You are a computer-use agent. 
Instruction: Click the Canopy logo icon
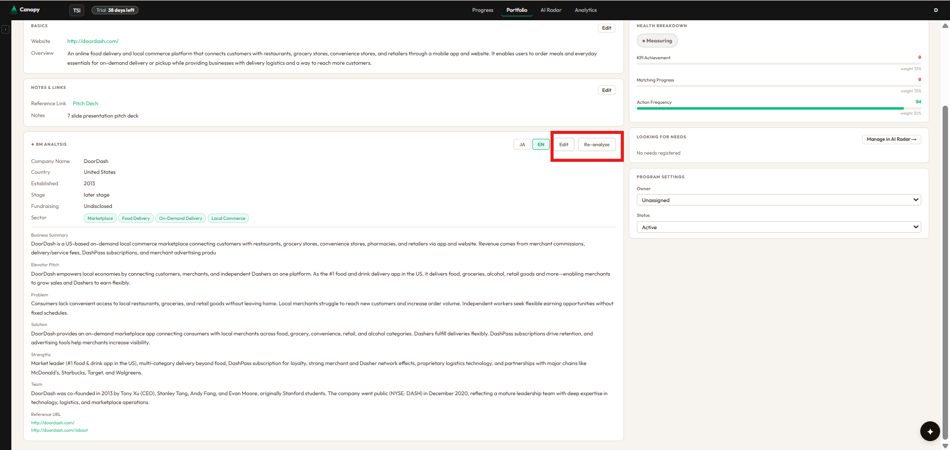click(x=14, y=9)
